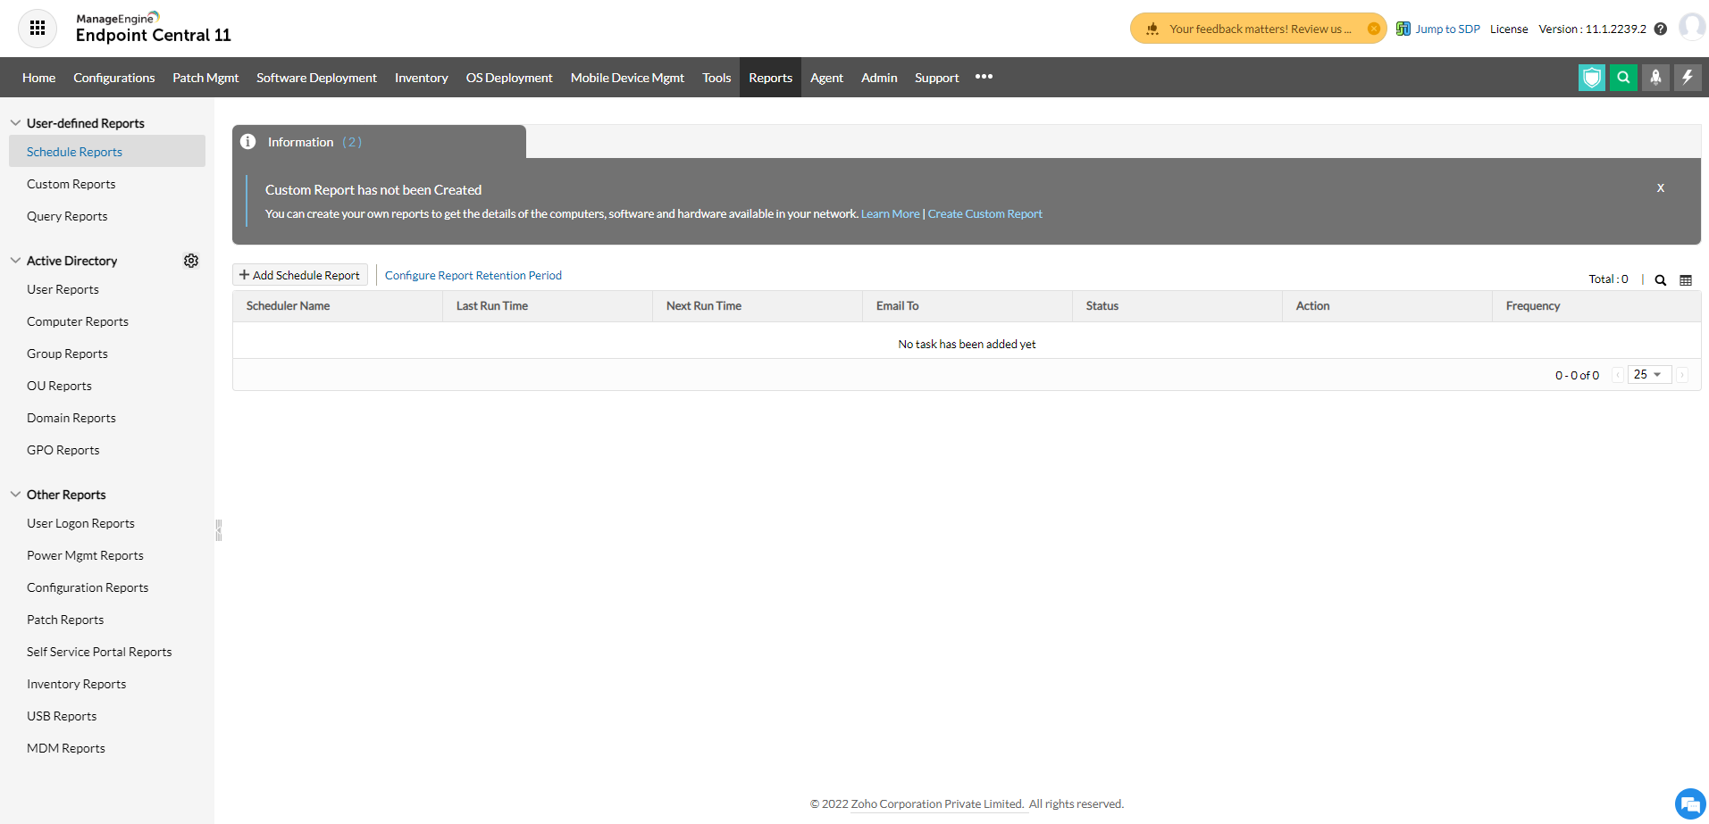Click the green search icon in navbar
Viewport: 1709px width, 824px height.
1623,78
